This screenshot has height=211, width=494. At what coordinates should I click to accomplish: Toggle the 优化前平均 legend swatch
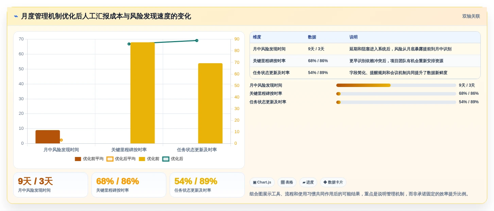click(78, 159)
